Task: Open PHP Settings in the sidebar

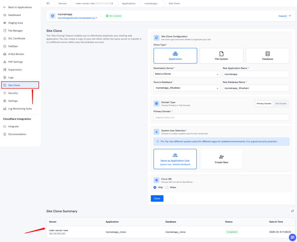Action: [15, 62]
